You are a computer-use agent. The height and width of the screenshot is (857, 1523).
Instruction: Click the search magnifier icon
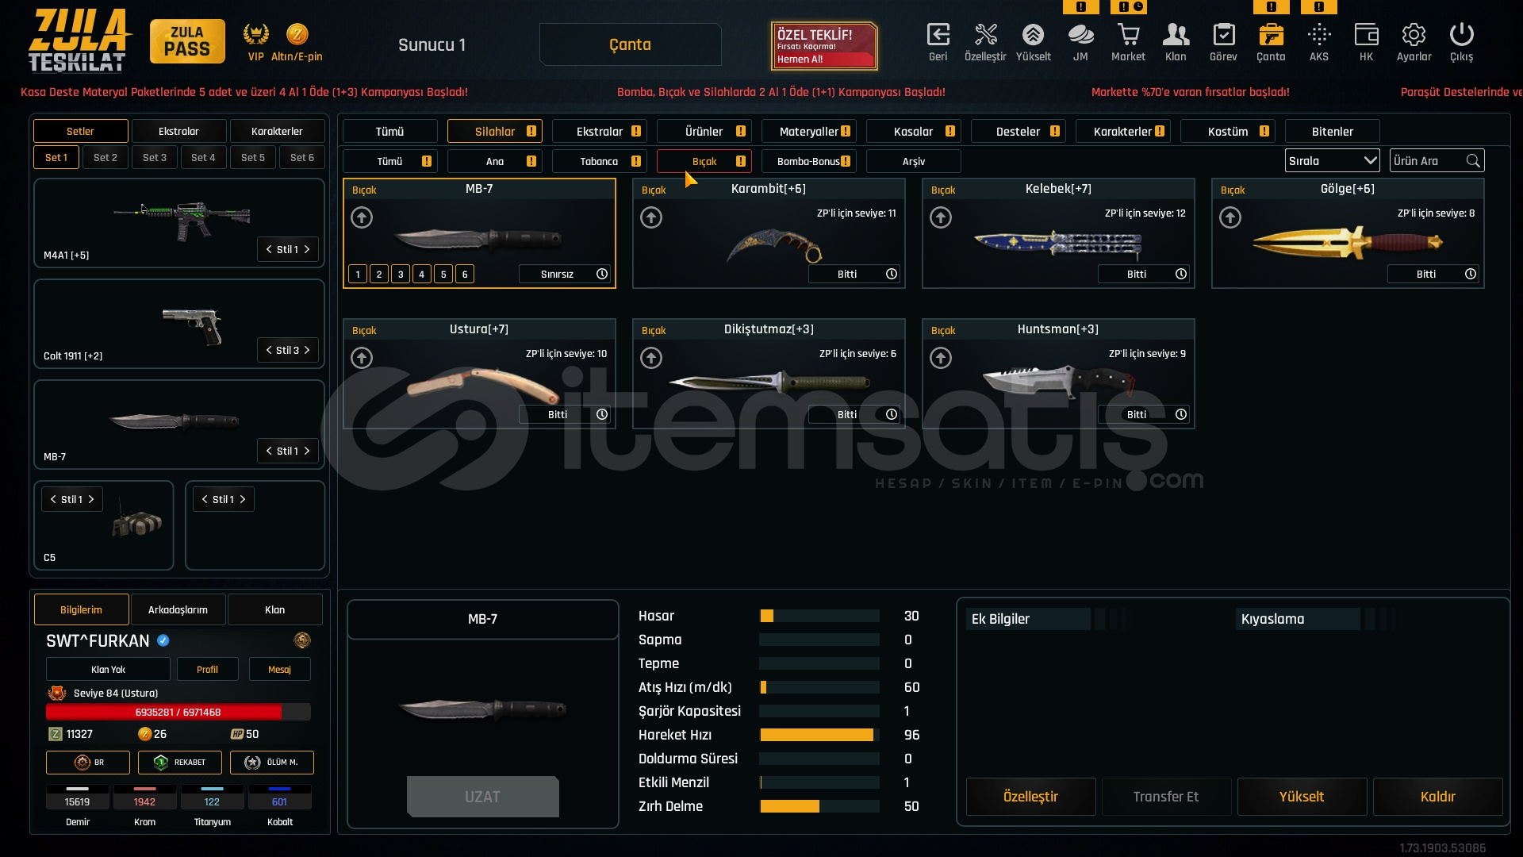pyautogui.click(x=1473, y=161)
